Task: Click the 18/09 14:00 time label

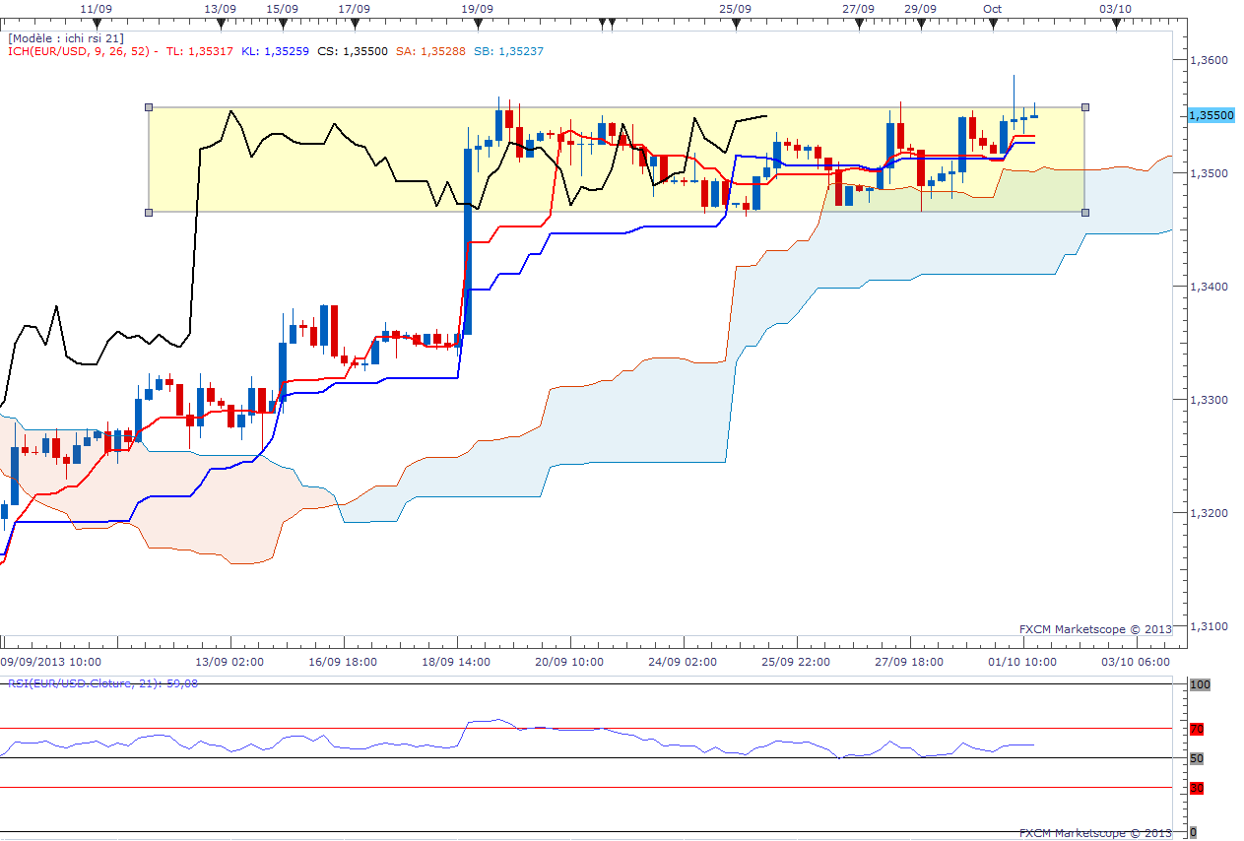Action: 456,662
